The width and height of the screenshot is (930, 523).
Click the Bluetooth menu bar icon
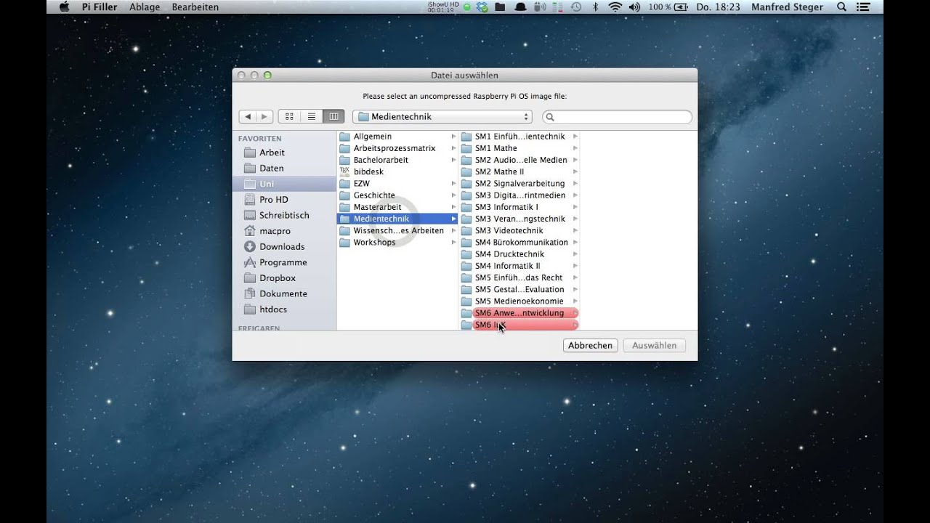[595, 7]
